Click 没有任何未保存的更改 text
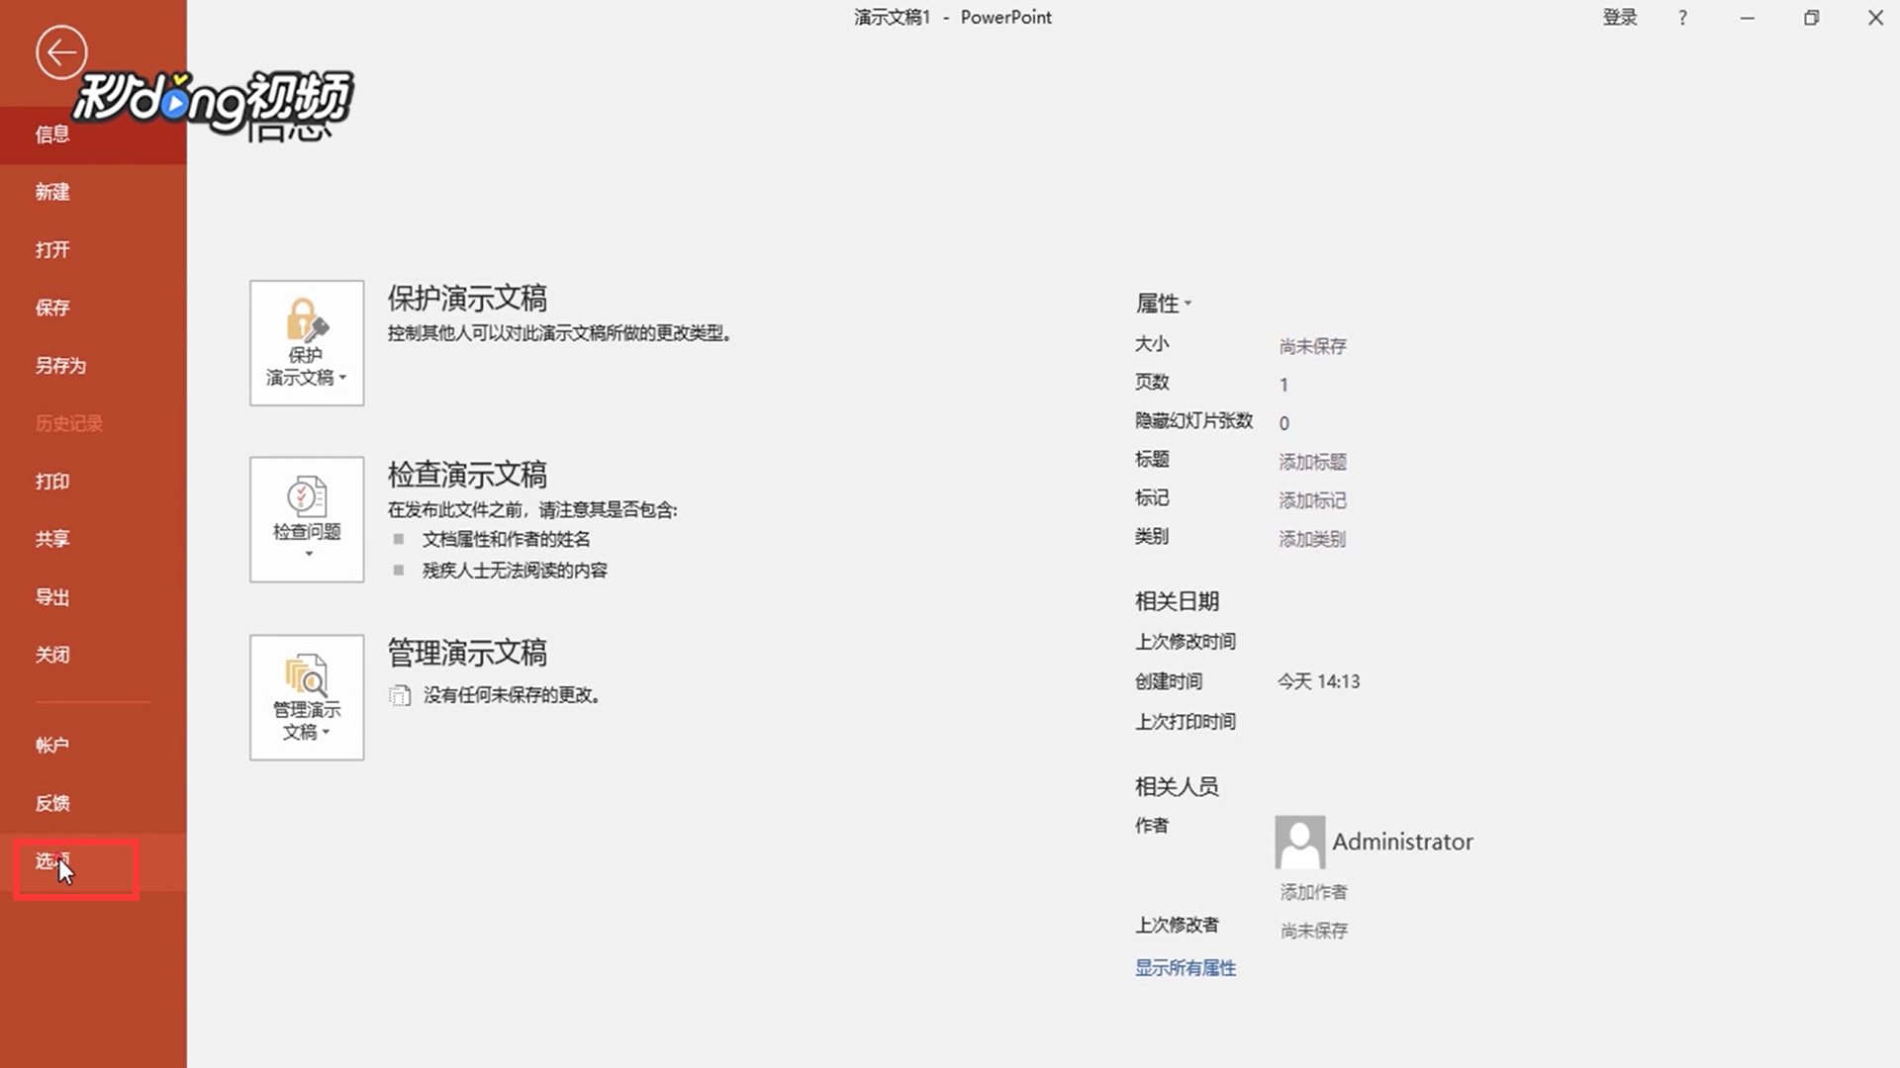Screen dimensions: 1900x1068 point(512,695)
